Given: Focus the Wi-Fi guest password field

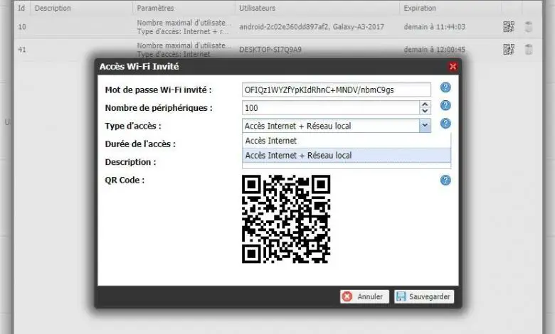Looking at the screenshot, I should 337,90.
